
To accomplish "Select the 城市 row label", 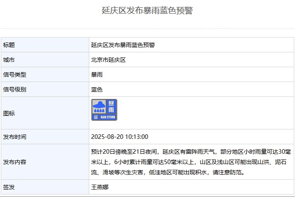I will tap(9, 60).
